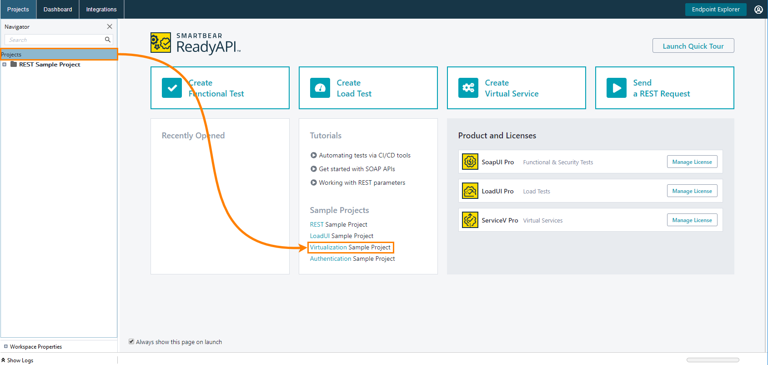Click the Create Functional Test checkmark icon
The image size is (768, 365).
(172, 88)
